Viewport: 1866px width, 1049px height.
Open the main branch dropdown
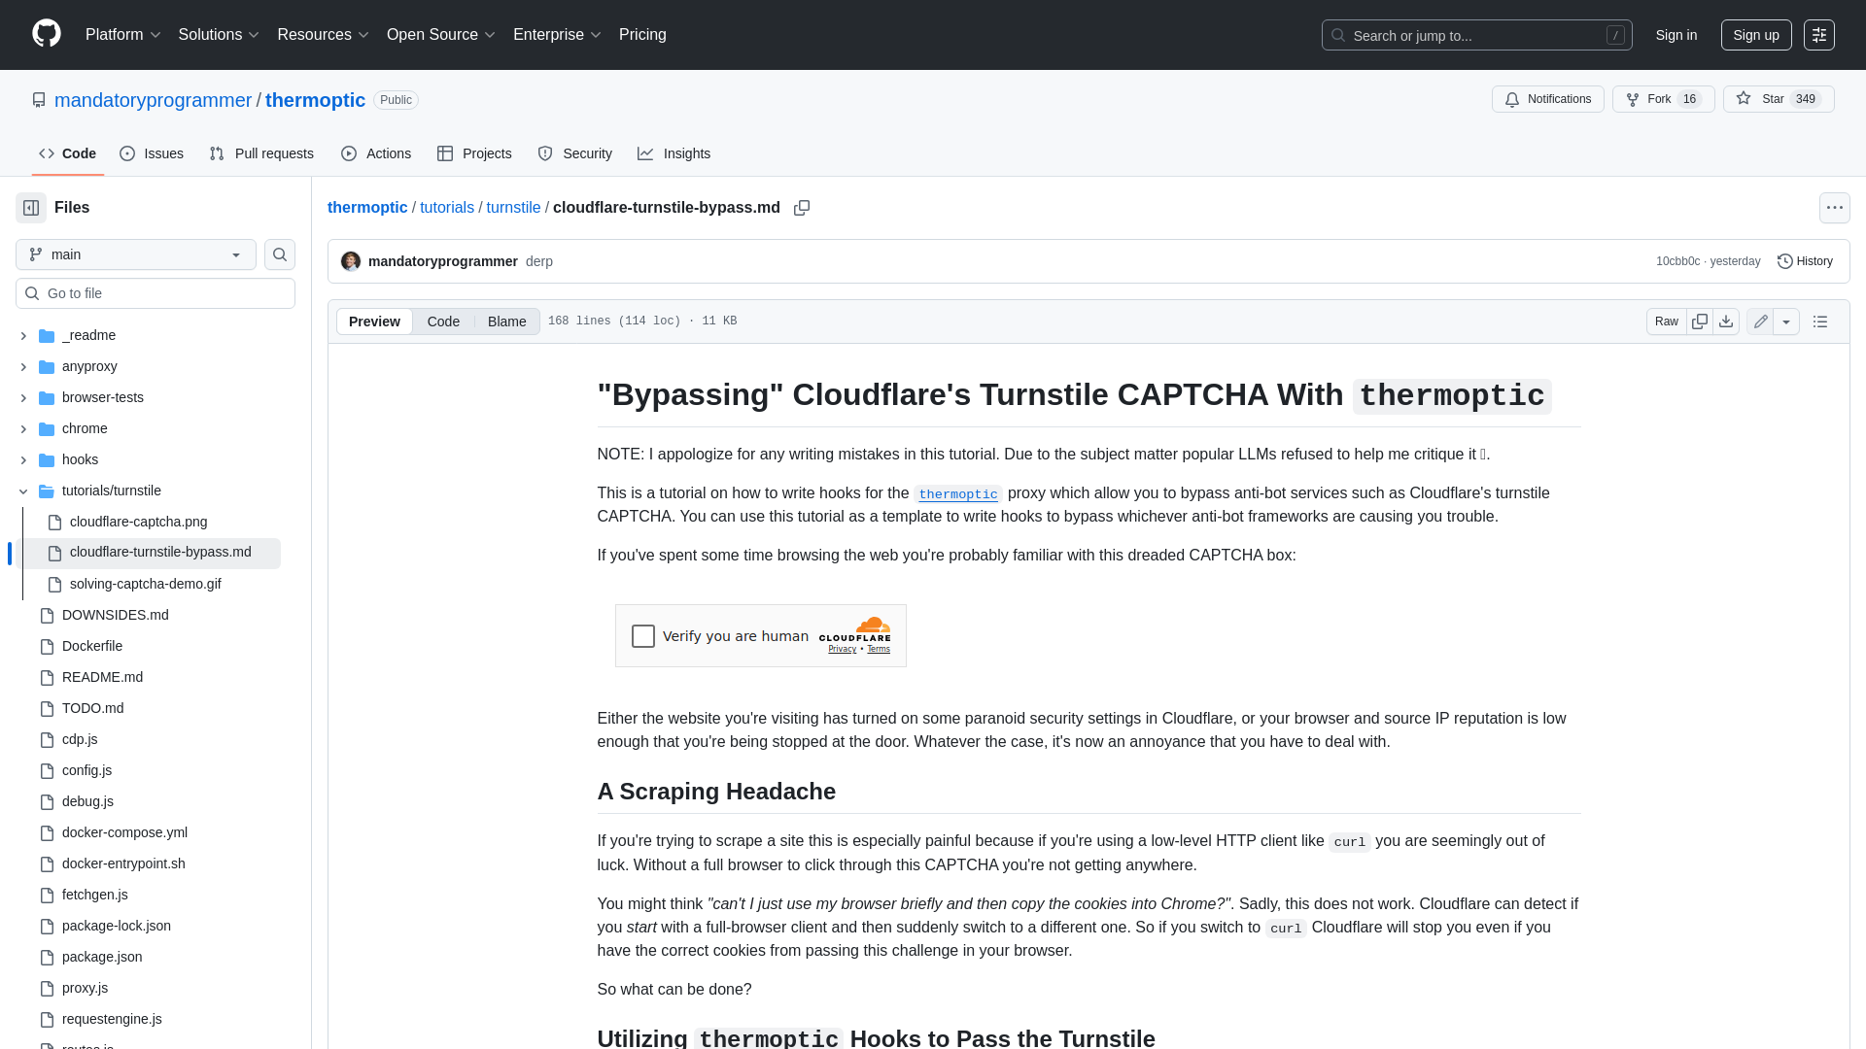136,254
